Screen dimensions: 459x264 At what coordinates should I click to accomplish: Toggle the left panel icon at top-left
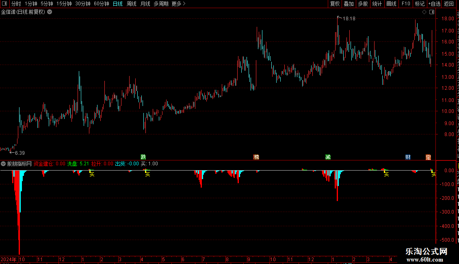coord(4,4)
